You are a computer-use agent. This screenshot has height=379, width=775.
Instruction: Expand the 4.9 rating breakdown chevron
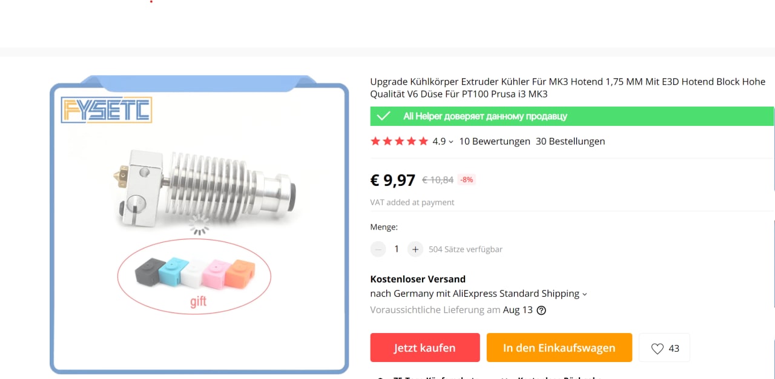pyautogui.click(x=451, y=142)
